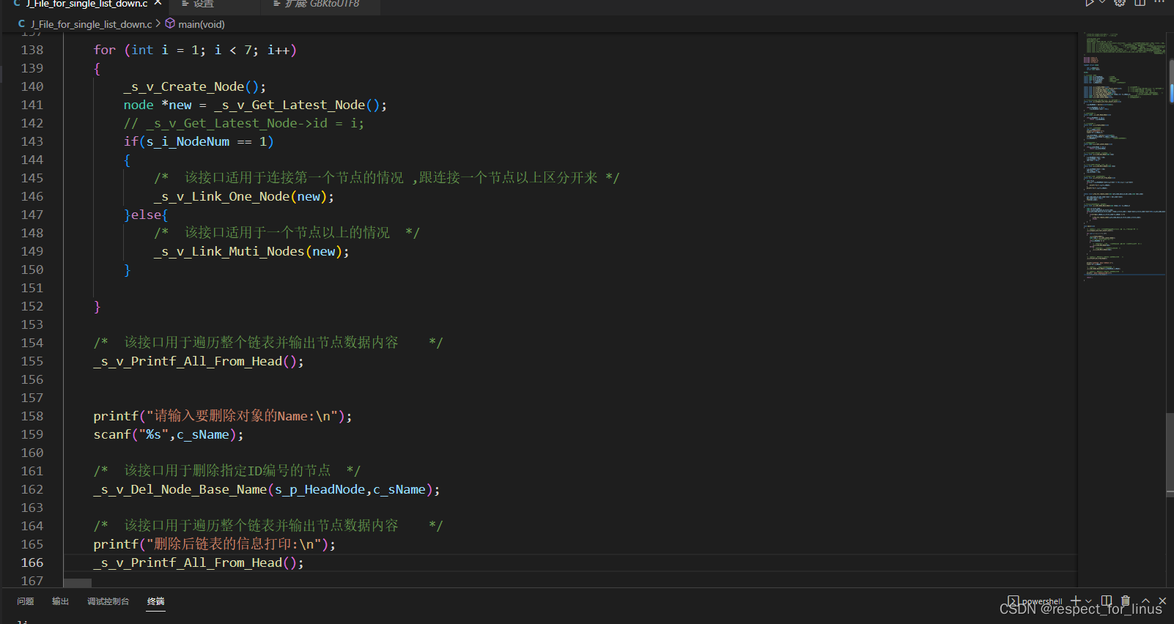This screenshot has height=624, width=1174.
Task: Close the J_File_for_single_list_down.c tab
Action: [158, 3]
